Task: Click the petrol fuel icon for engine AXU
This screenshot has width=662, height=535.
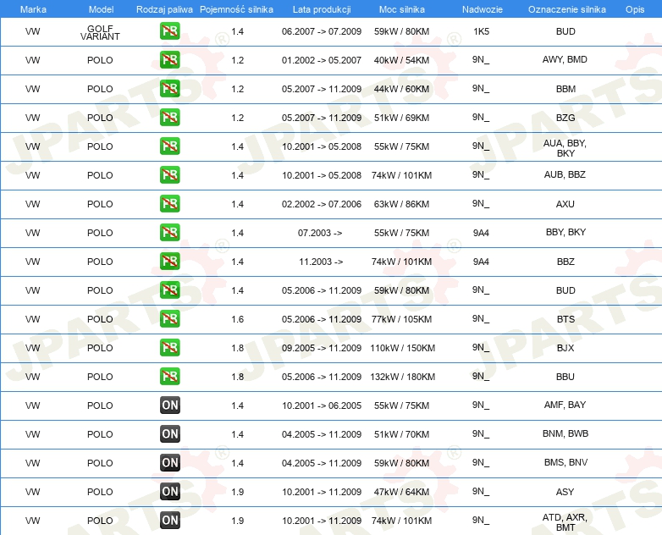Action: (169, 203)
